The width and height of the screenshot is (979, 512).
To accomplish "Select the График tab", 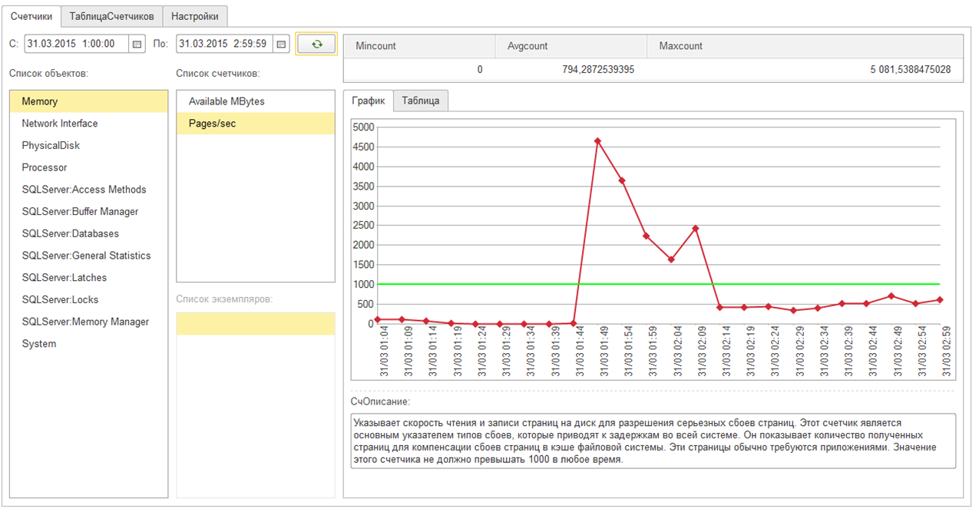I will tap(369, 101).
